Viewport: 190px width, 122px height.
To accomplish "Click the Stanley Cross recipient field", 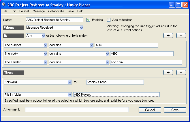I will (x=115, y=82).
